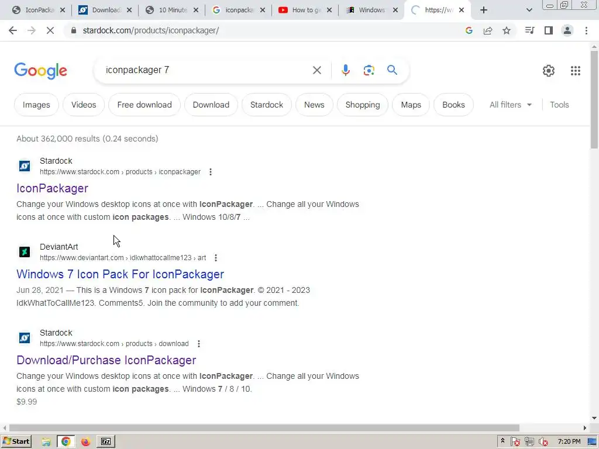Image resolution: width=599 pixels, height=449 pixels.
Task: Select the Stardock filter chip
Action: 267,105
